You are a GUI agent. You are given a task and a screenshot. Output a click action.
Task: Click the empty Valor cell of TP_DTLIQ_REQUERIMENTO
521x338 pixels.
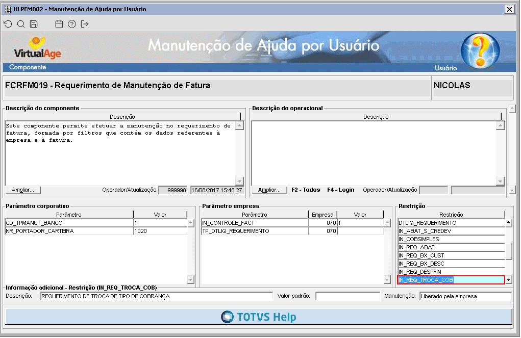(x=360, y=231)
